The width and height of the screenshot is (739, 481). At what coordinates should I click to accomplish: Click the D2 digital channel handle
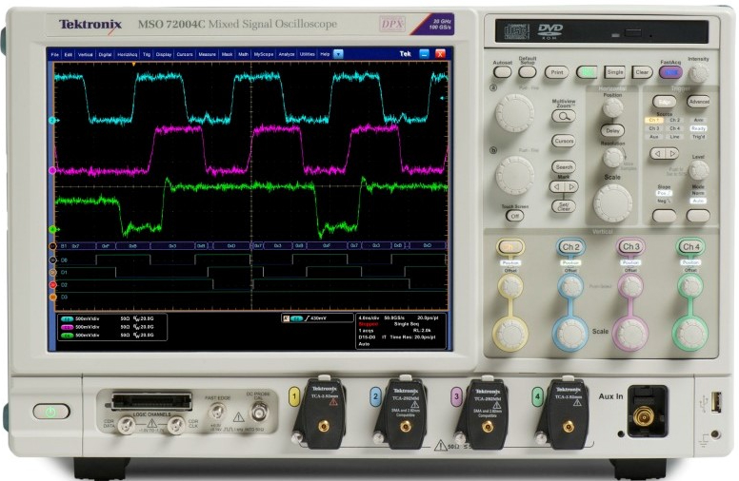53,284
